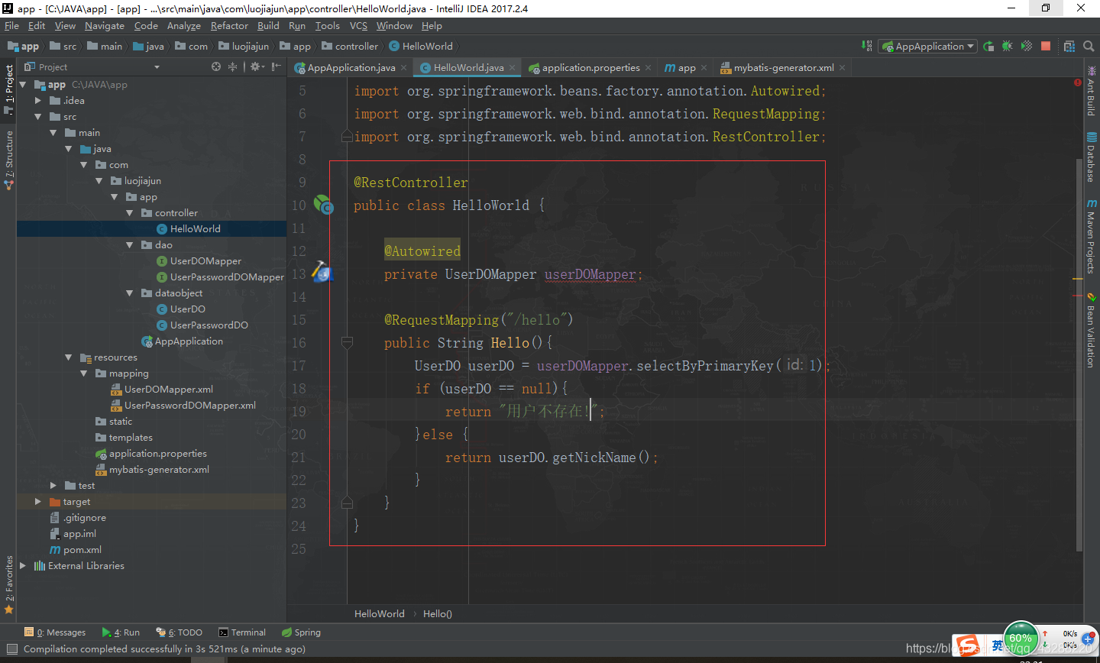Stop the running app with red square
Image resolution: width=1100 pixels, height=663 pixels.
1046,46
